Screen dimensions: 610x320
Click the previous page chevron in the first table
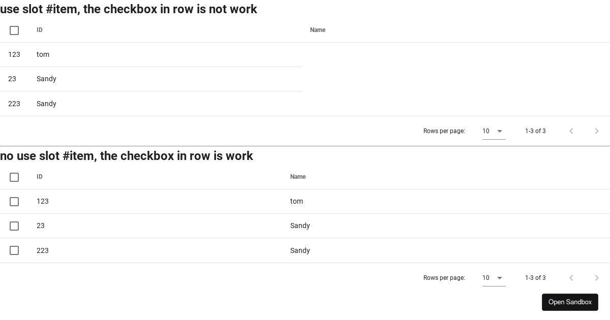(x=571, y=131)
